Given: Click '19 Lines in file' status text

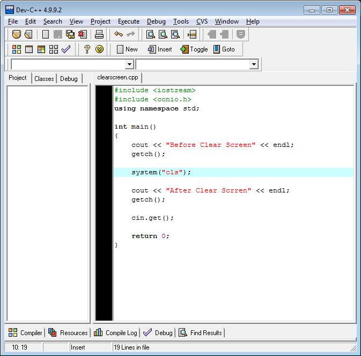Looking at the screenshot, I should tap(131, 347).
